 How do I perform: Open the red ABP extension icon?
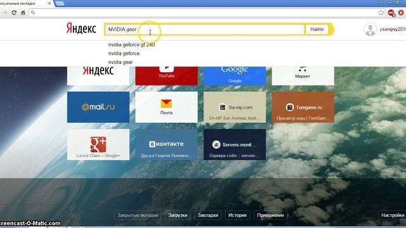(391, 13)
